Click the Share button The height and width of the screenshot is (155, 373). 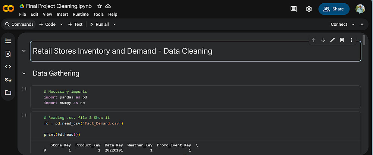coord(334,9)
